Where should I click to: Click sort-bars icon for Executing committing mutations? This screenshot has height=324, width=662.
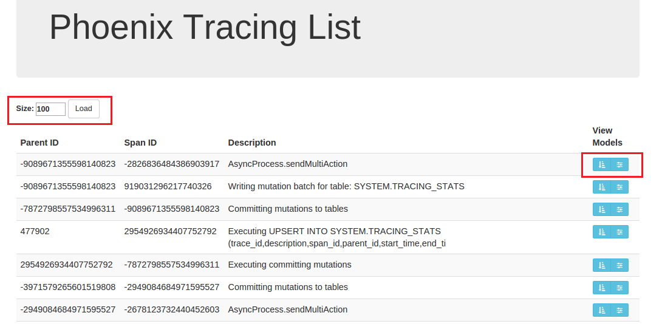coord(602,265)
